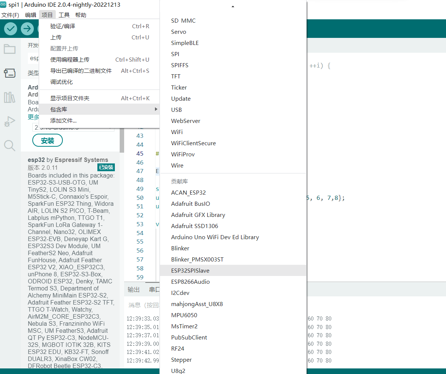The image size is (446, 374).
Task: Open the 文件(F) menu
Action: (10, 15)
